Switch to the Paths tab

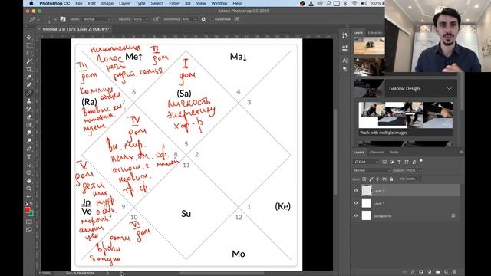pyautogui.click(x=394, y=152)
